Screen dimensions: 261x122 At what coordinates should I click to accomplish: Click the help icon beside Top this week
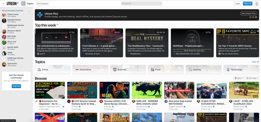57,25
